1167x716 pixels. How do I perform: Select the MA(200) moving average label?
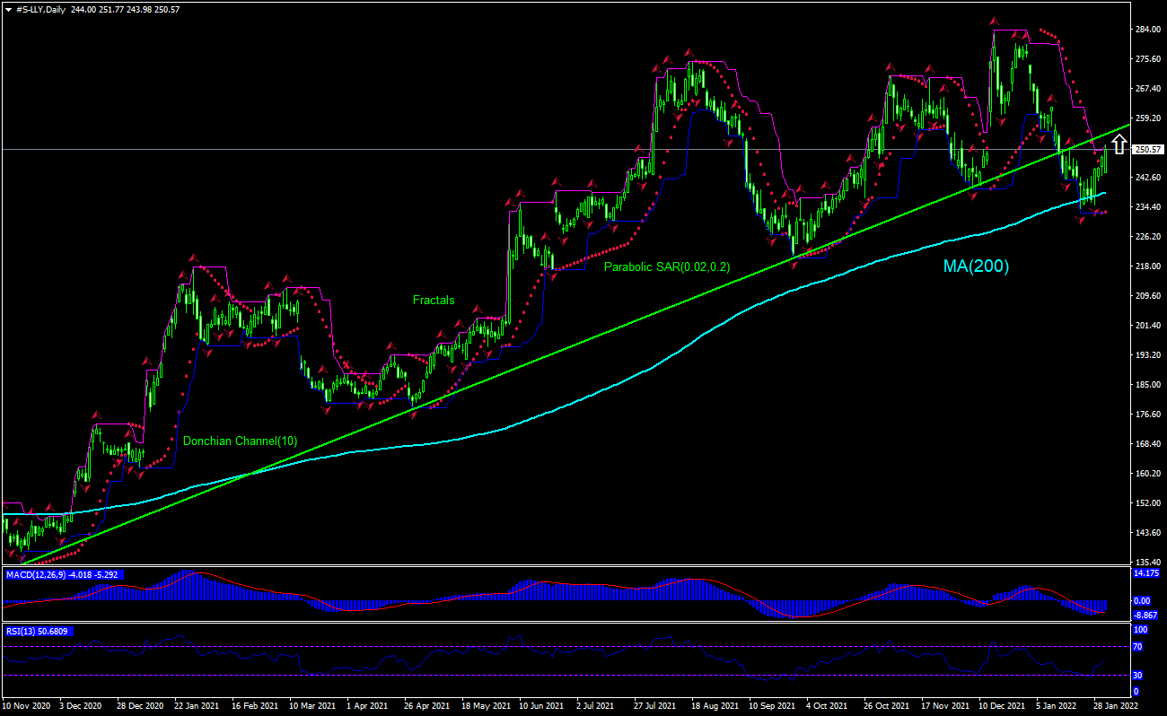click(977, 266)
